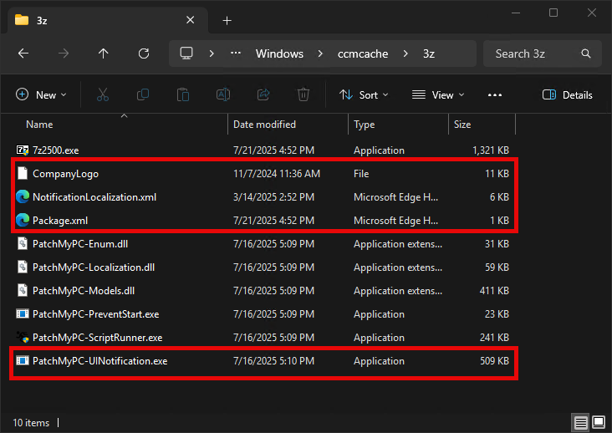Open the New item dropdown

(x=41, y=94)
